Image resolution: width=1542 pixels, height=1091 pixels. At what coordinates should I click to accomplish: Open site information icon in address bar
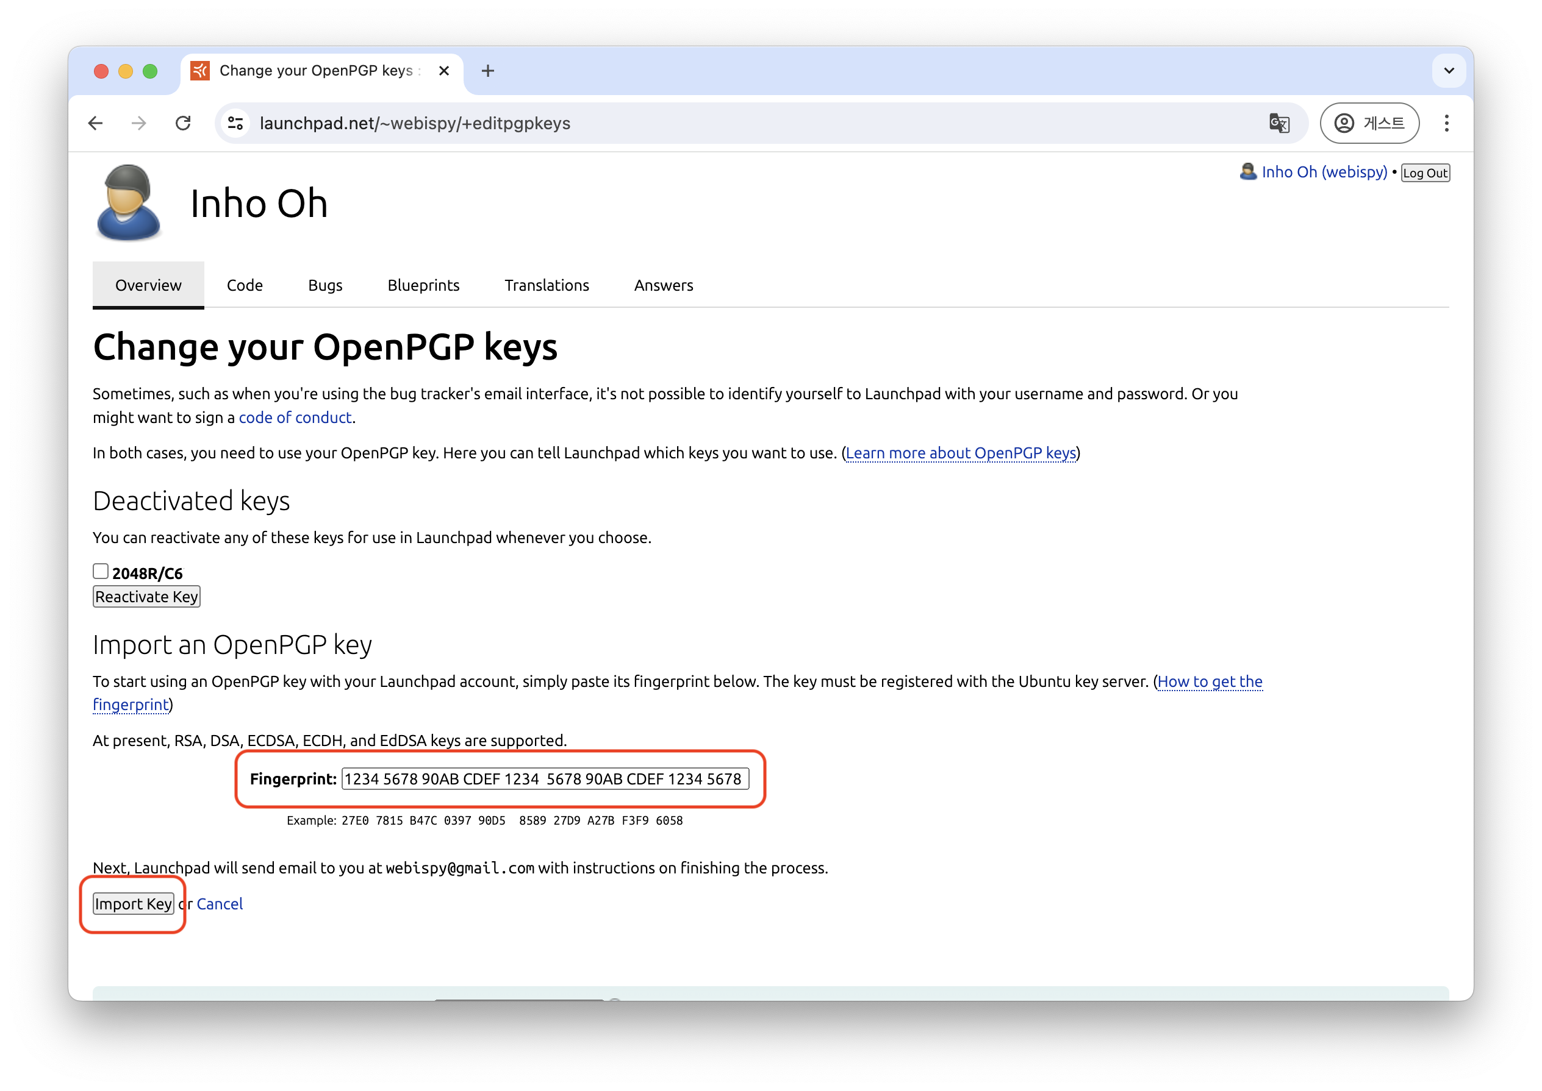(235, 124)
